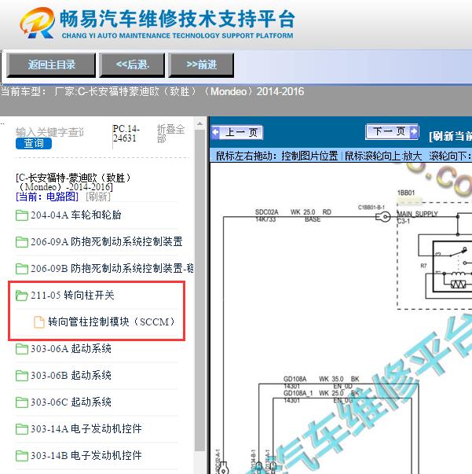The width and height of the screenshot is (472, 474).
Task: Expand 303-14A 电子发动机控件 entry
Action: 86,428
